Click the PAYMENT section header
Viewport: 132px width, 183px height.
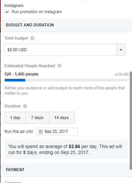click(15, 170)
